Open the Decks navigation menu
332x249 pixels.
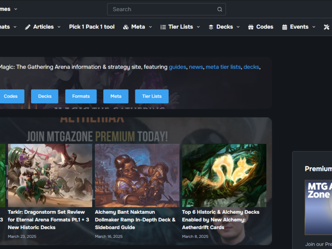225,27
